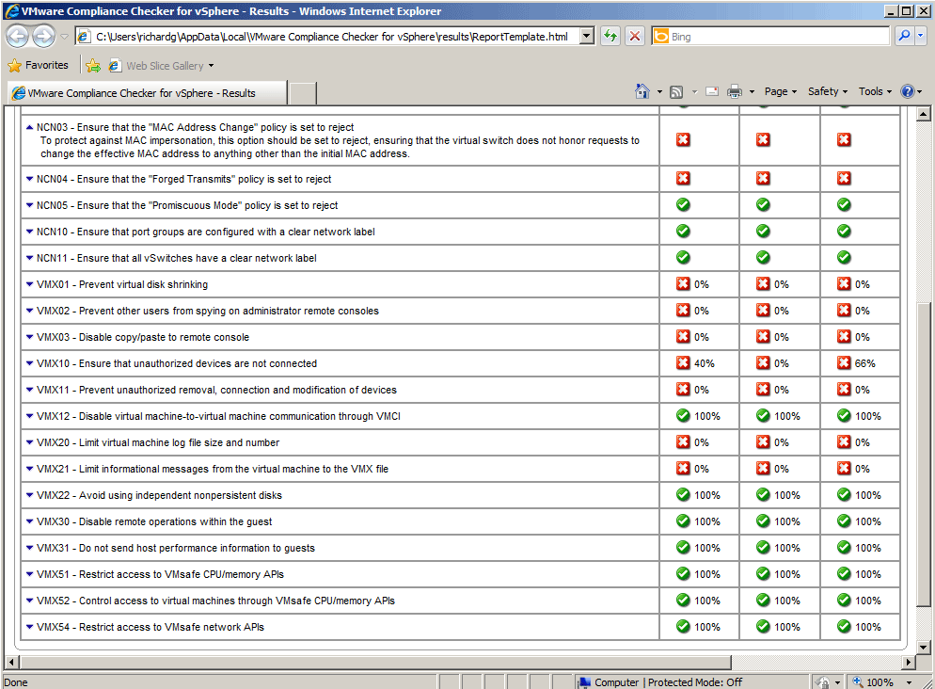Screen dimensions: 935x689
Task: Open the Web Slice Gallery dropdown
Action: coord(211,66)
